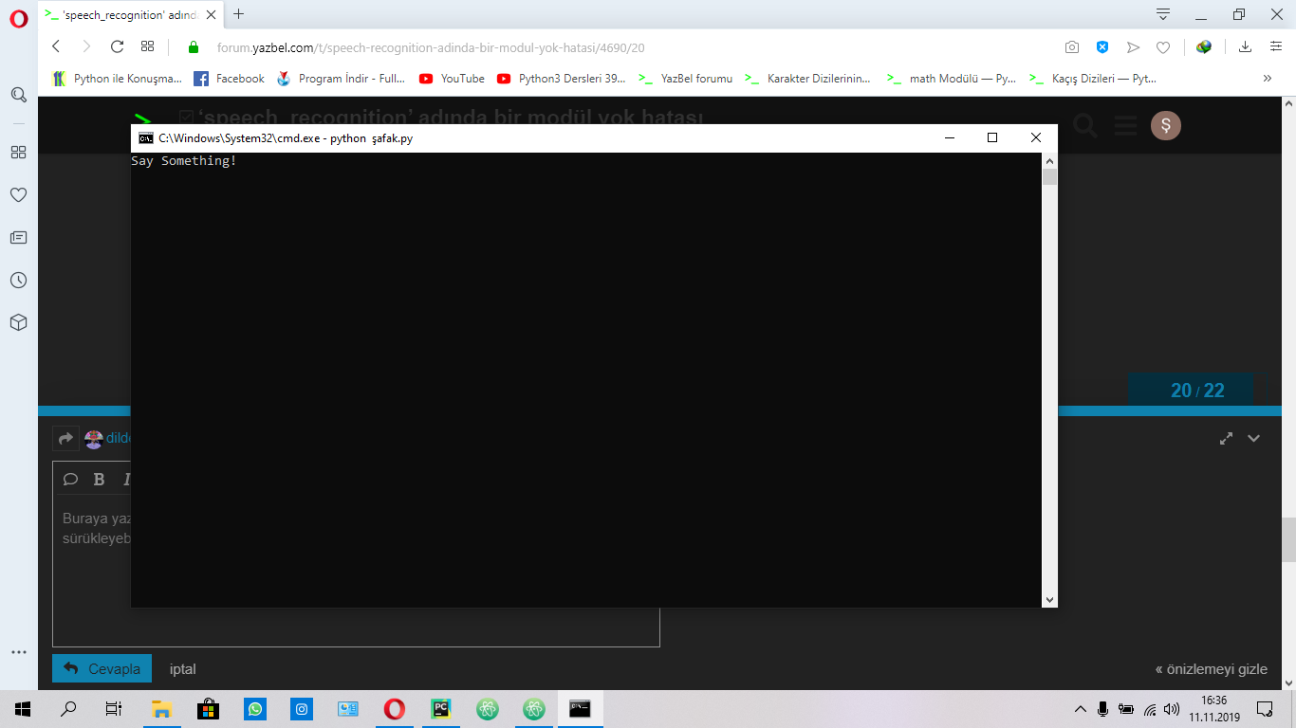Select the speech_recognition browser tab
The height and width of the screenshot is (728, 1296).
coord(128,14)
